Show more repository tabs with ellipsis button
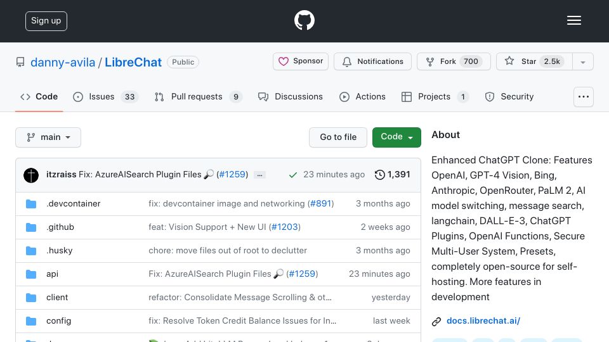 coord(584,96)
